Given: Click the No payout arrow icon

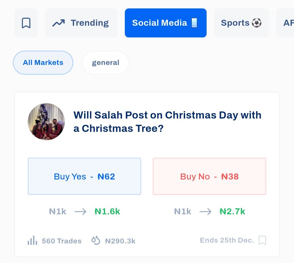Looking at the screenshot, I should point(206,212).
